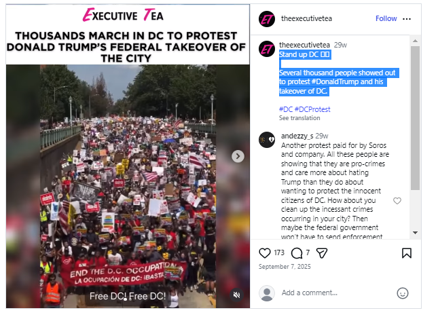
Task: Follow theexecutivetea account
Action: [x=386, y=18]
